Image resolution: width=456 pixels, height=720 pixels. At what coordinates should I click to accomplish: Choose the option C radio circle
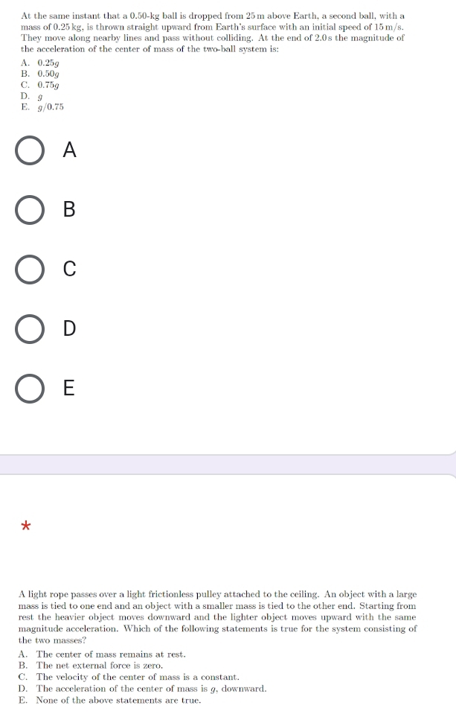30,270
